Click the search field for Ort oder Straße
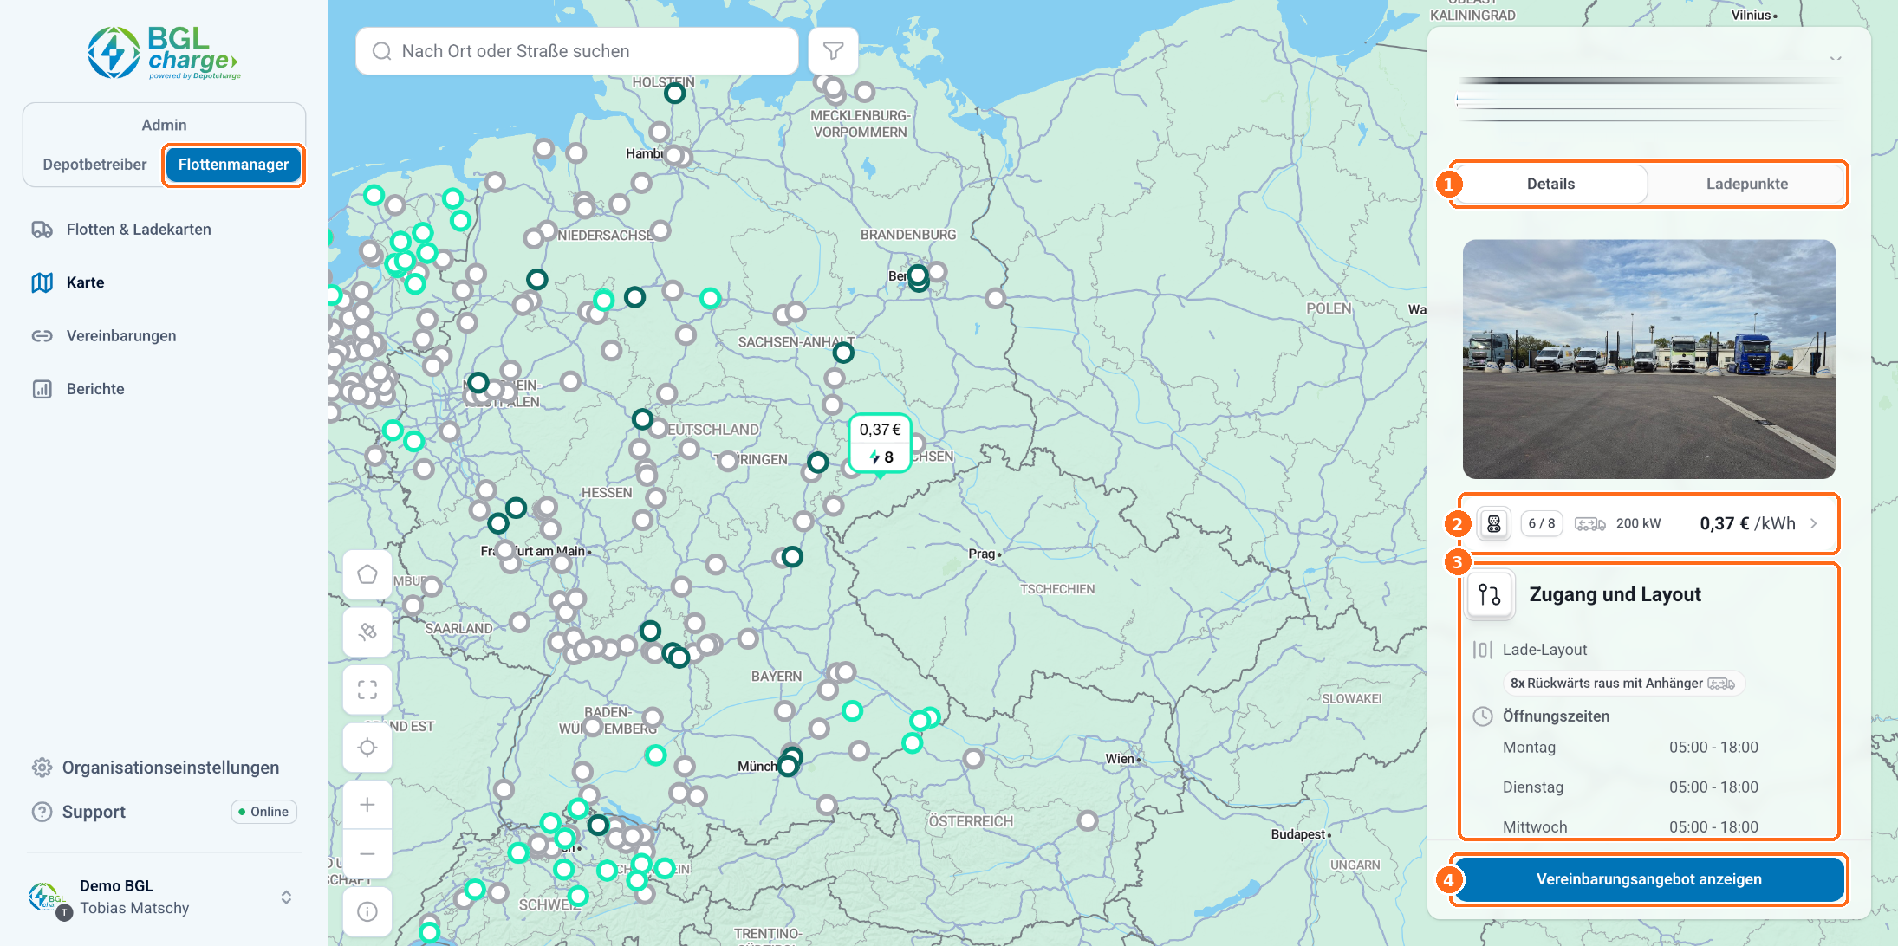1898x946 pixels. (x=577, y=51)
